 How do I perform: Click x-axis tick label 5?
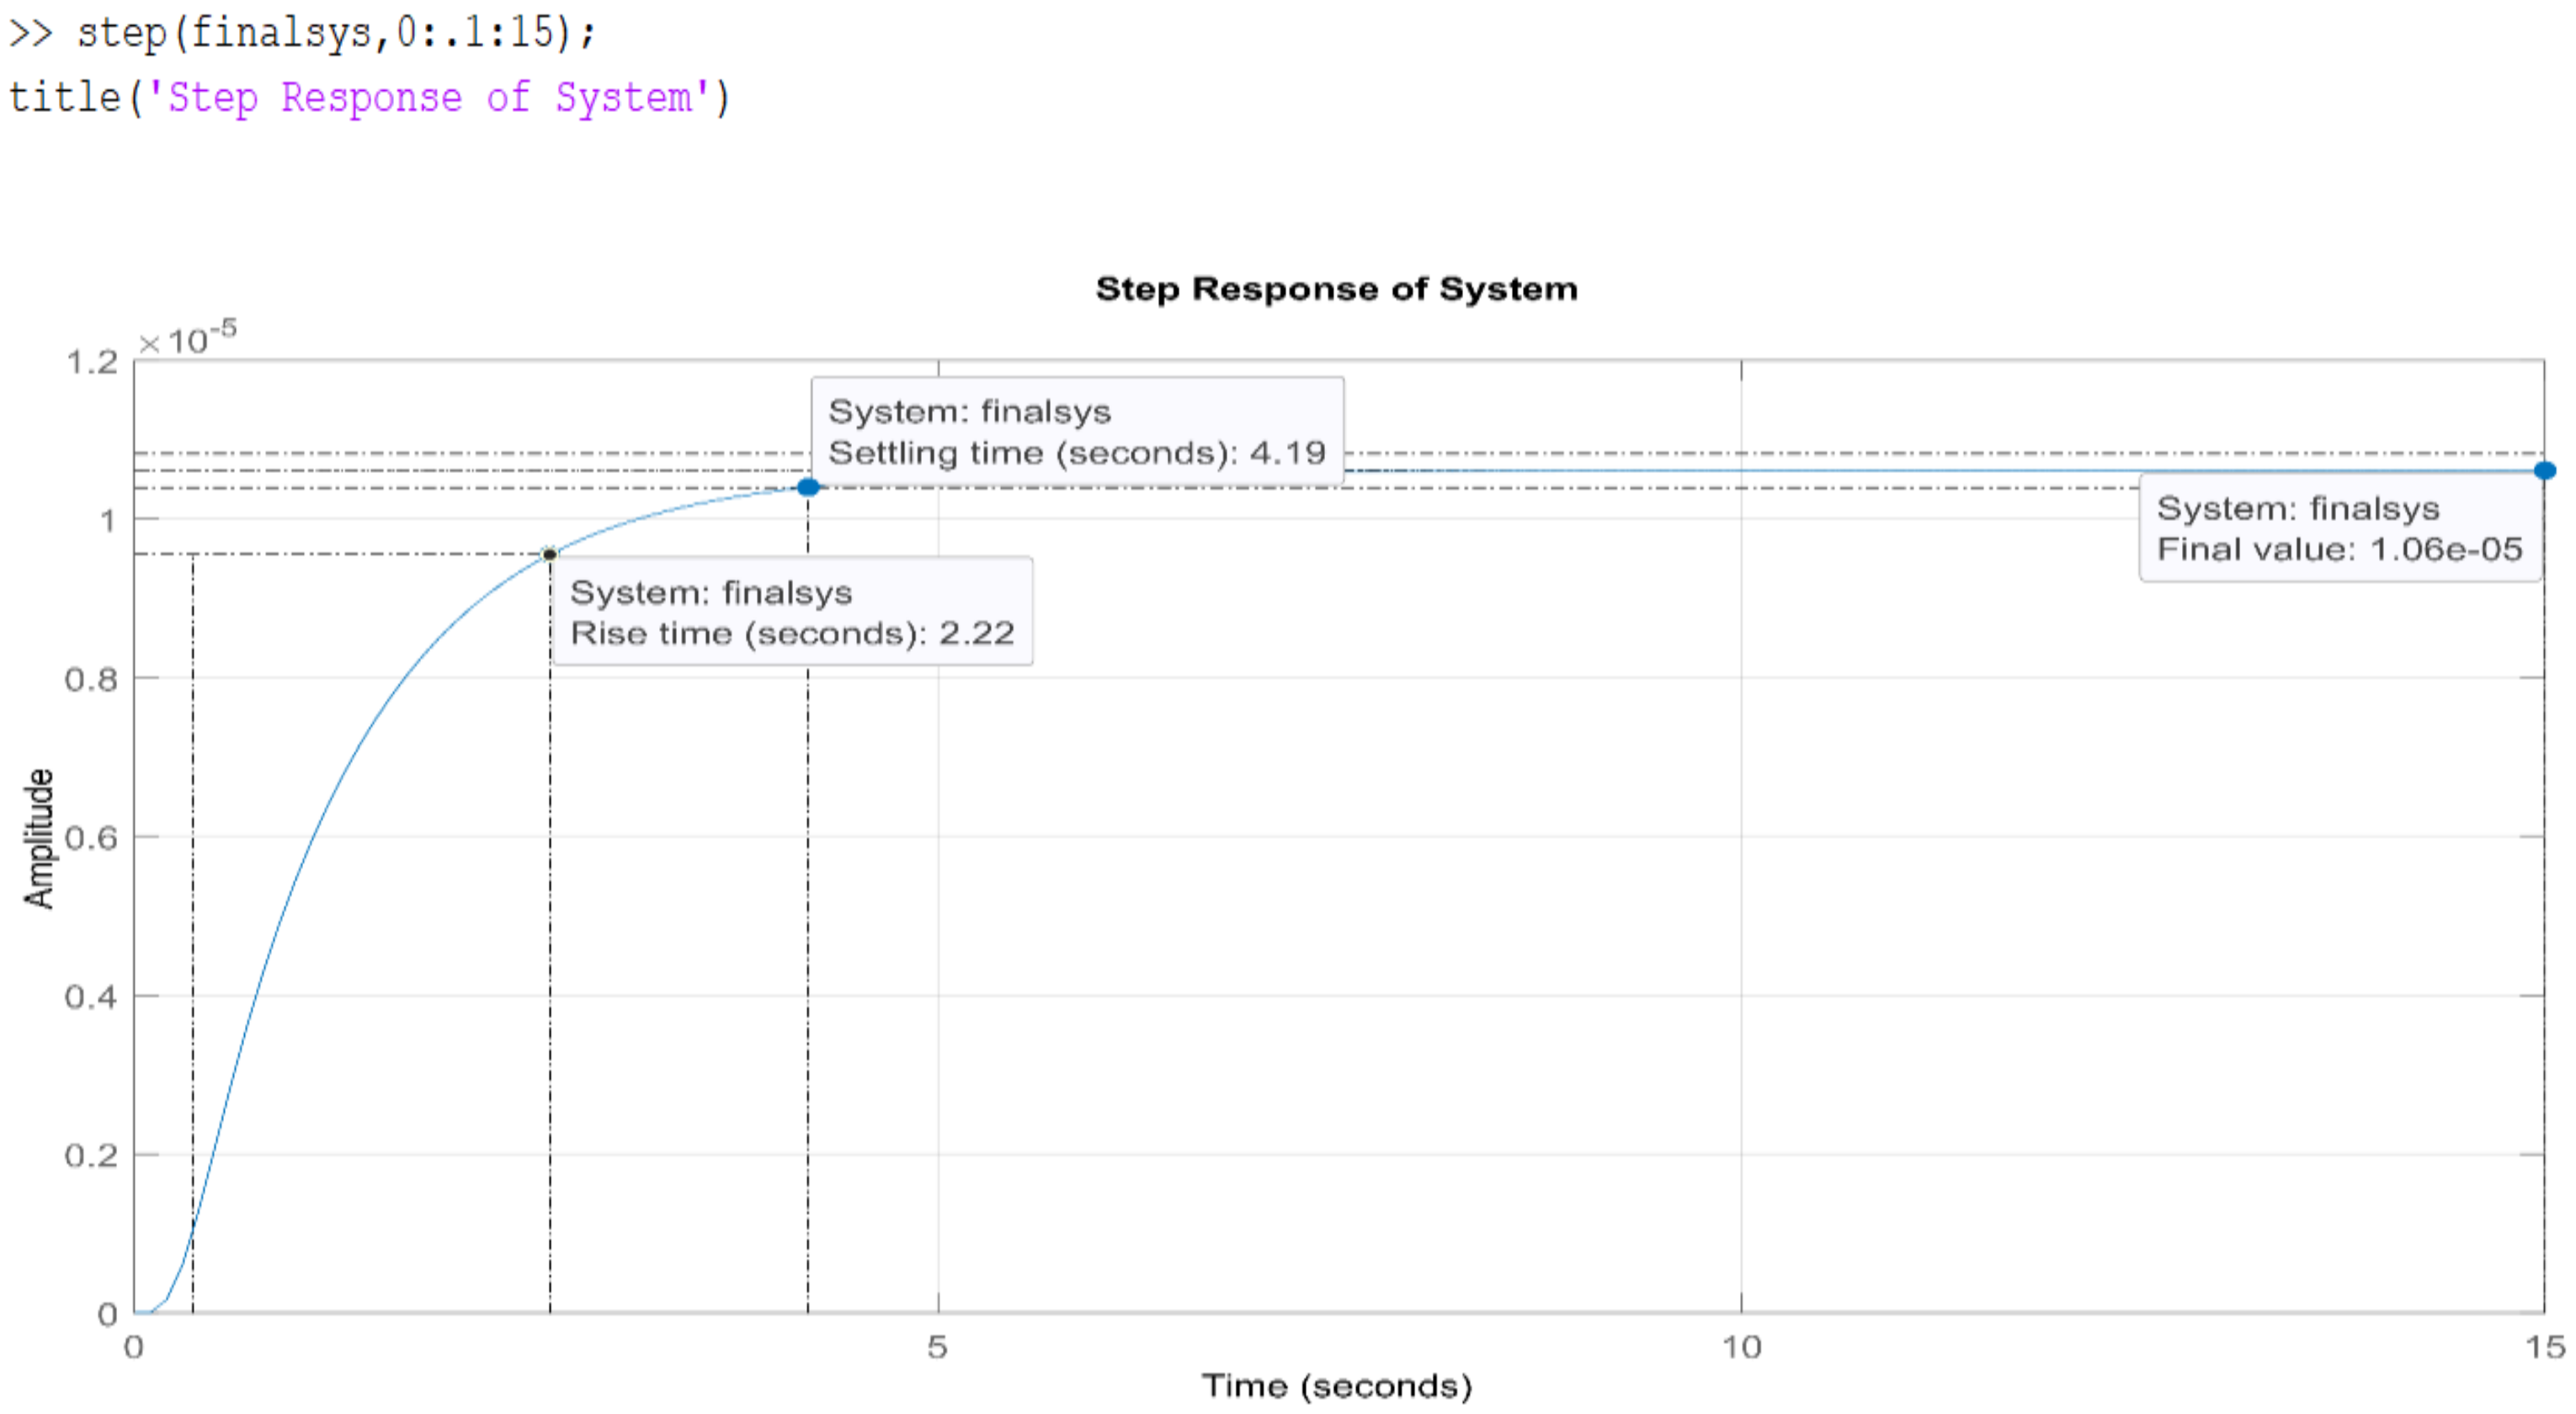tap(936, 1347)
